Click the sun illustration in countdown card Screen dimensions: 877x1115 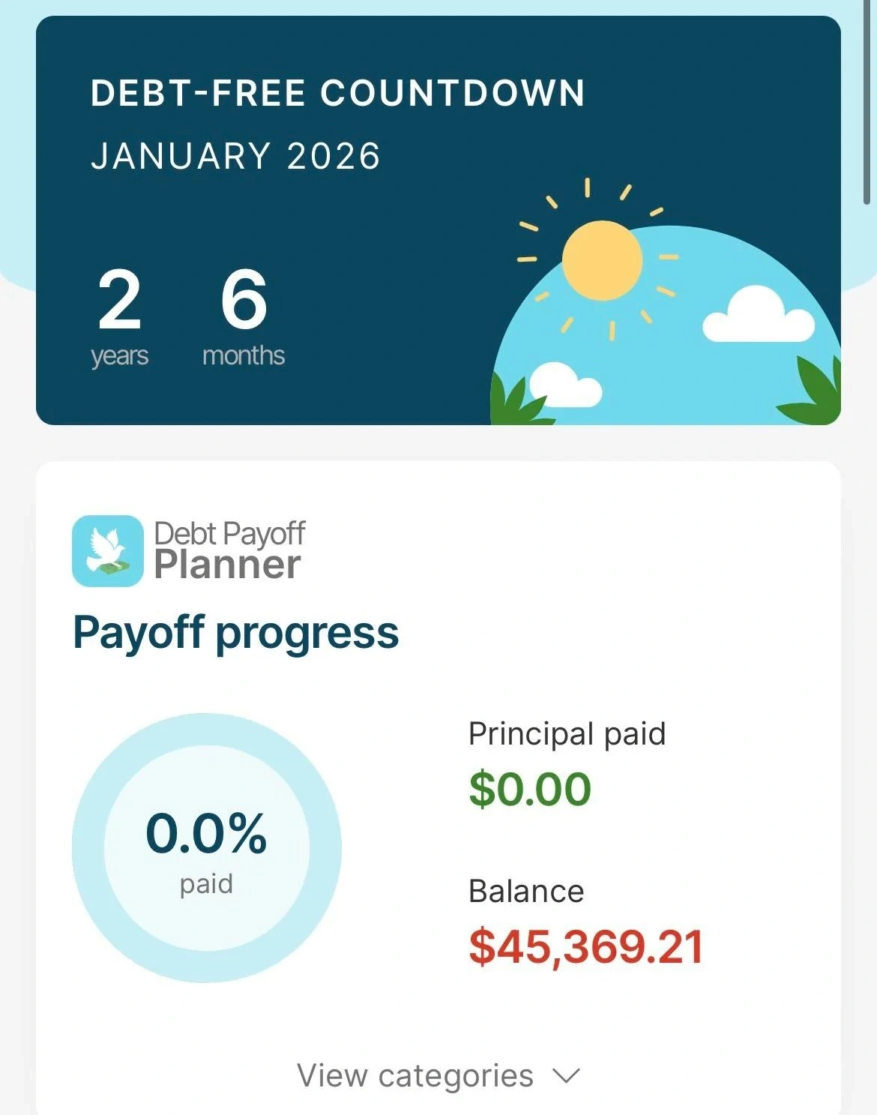pyautogui.click(x=602, y=260)
